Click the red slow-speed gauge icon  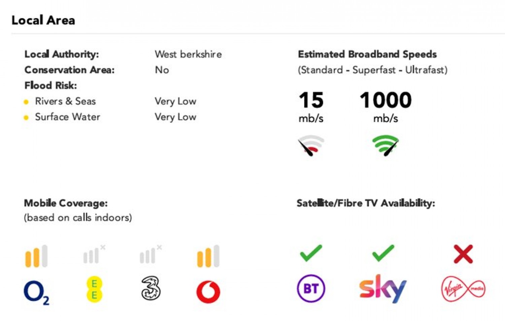coord(311,146)
